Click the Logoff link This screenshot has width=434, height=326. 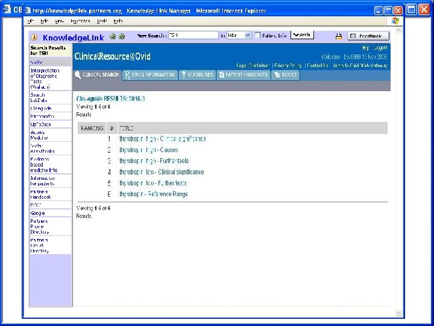click(x=380, y=48)
